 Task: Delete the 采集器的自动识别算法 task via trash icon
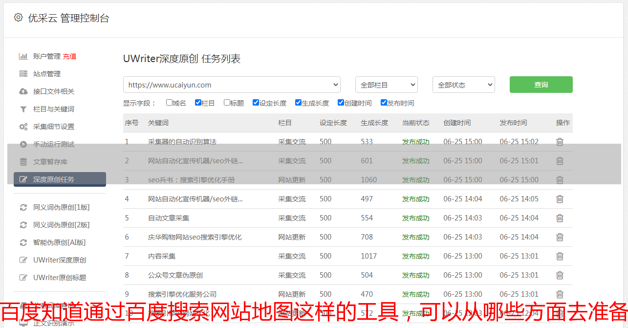(x=560, y=142)
